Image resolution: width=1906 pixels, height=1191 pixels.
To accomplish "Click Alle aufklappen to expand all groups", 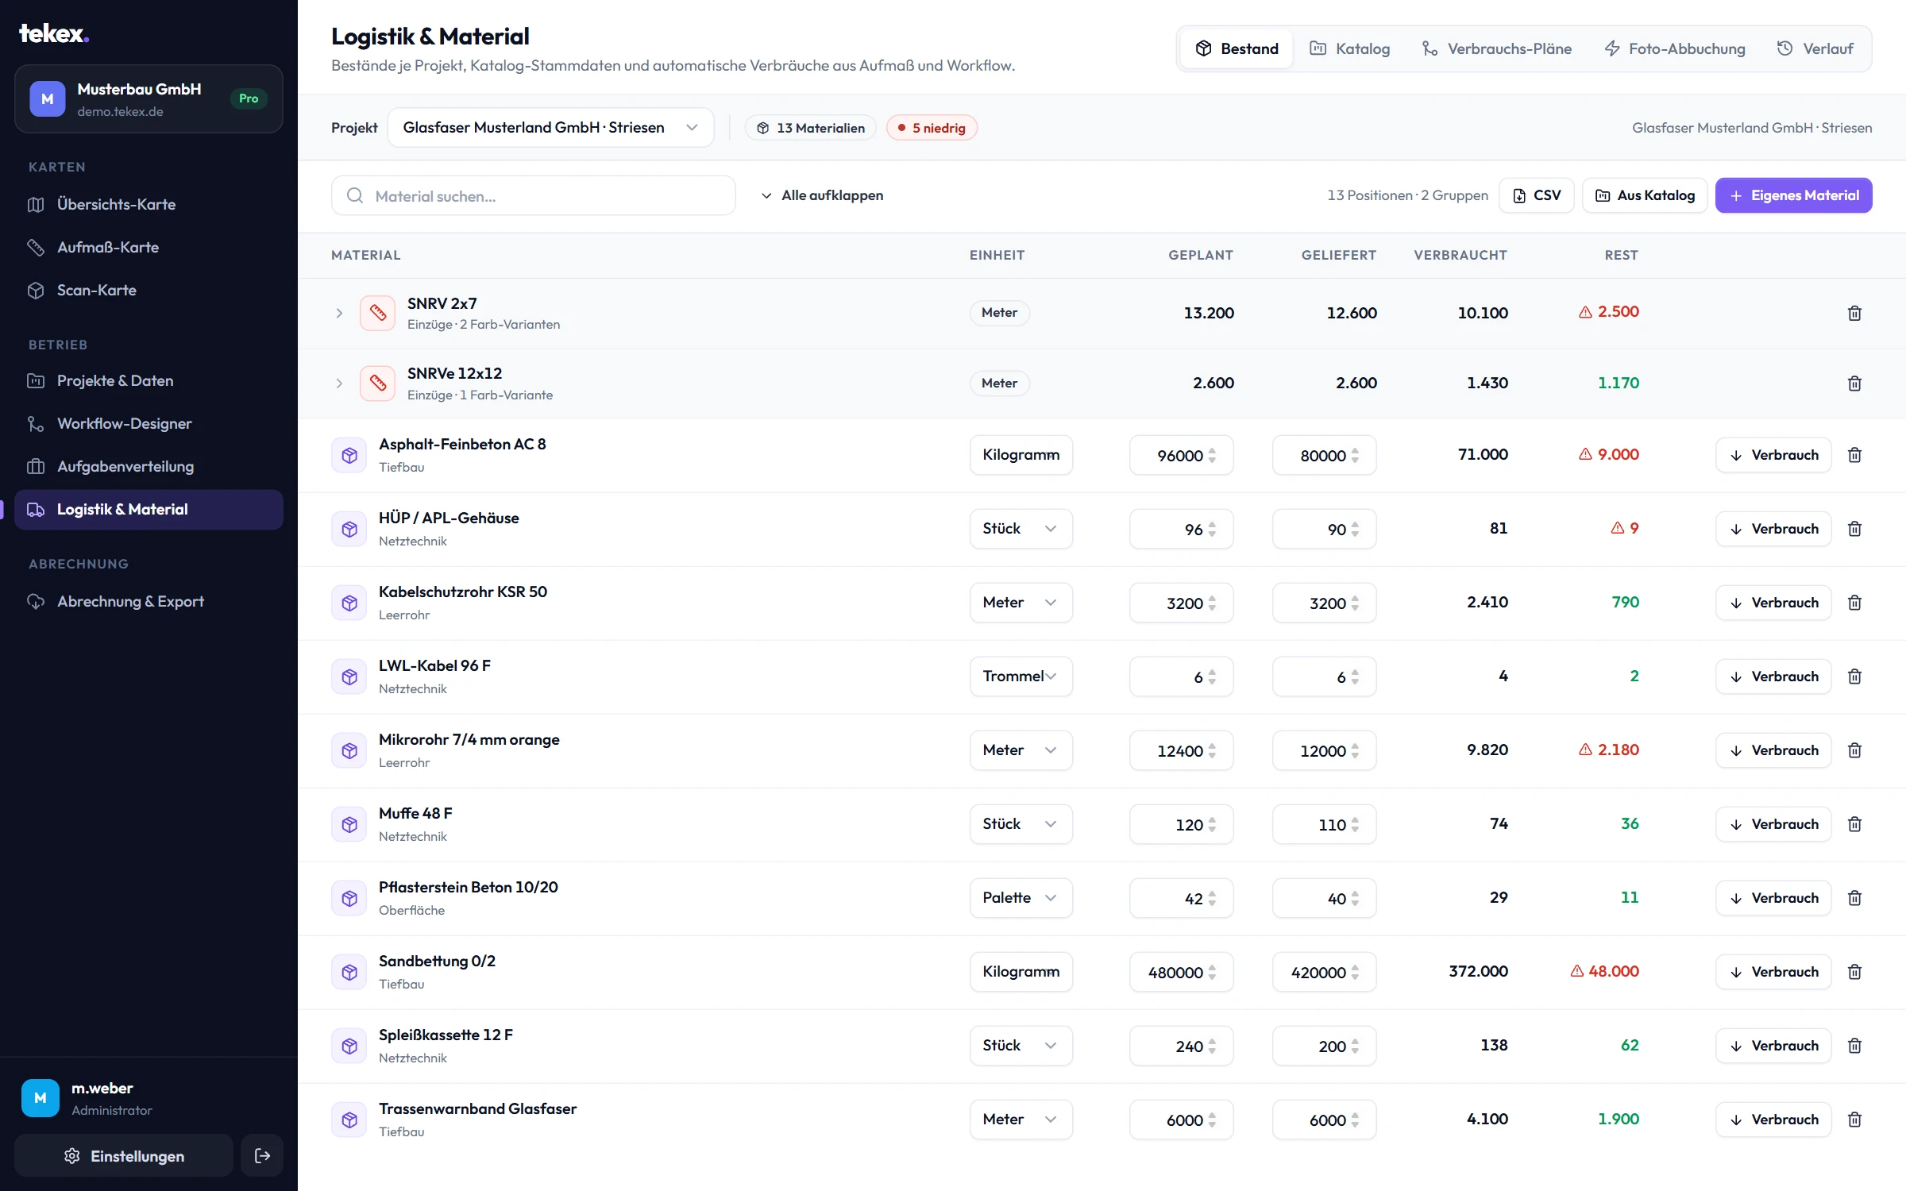I will 822,195.
